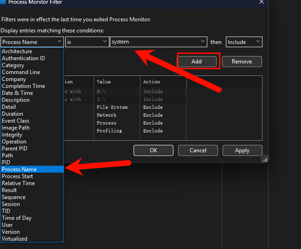This screenshot has width=301, height=249.
Task: Select the H:\ filter entry
Action: (x=101, y=92)
